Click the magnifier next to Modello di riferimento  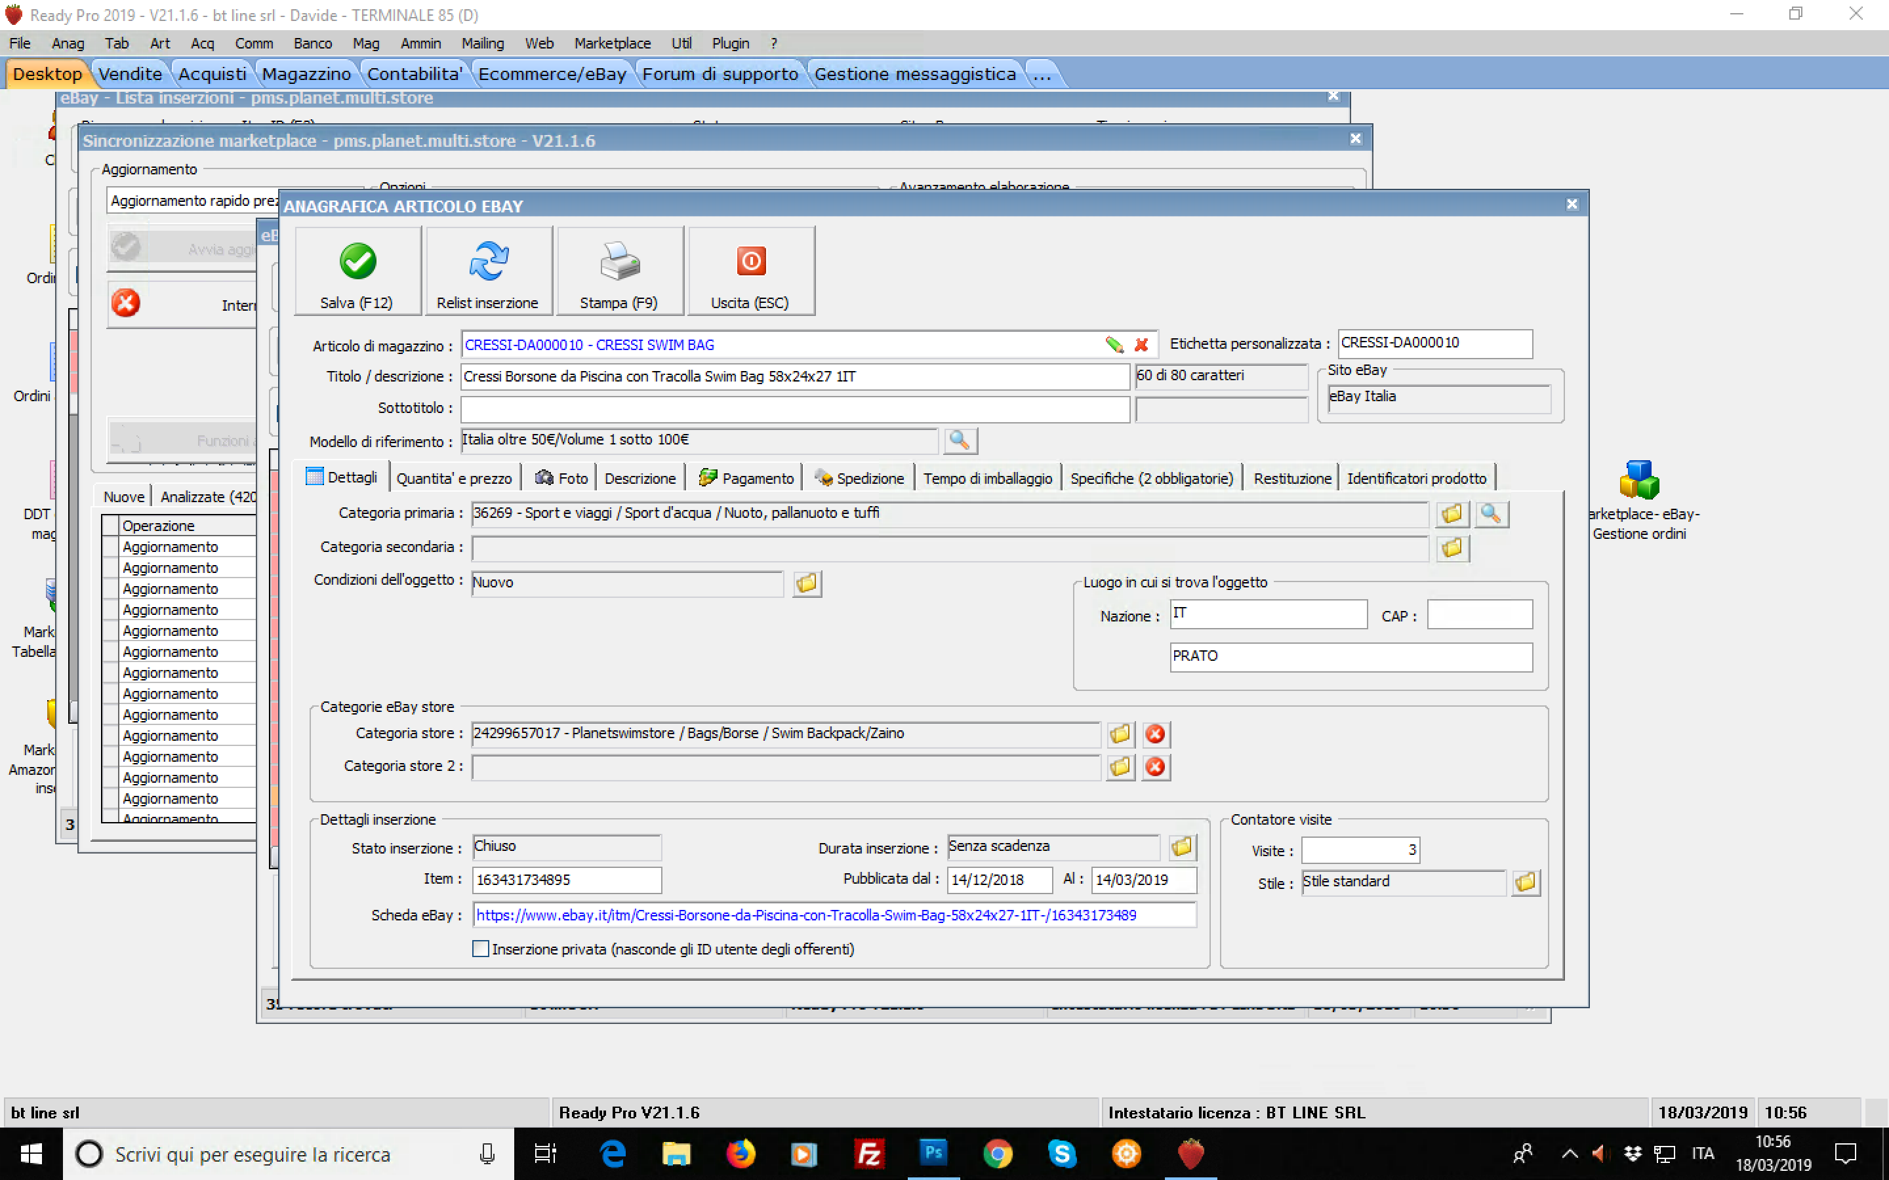pos(960,441)
